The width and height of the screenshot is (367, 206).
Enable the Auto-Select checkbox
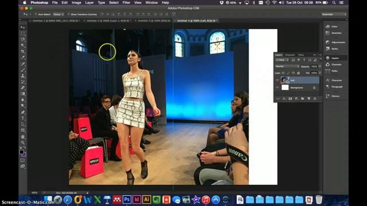pos(36,14)
